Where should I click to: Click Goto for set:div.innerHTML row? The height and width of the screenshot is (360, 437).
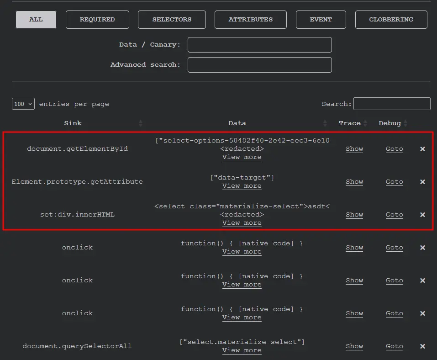pyautogui.click(x=394, y=215)
